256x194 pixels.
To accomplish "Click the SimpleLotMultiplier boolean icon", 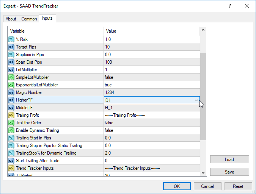I will click(x=11, y=77).
